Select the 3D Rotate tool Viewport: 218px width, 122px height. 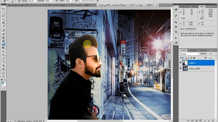click(x=3, y=73)
